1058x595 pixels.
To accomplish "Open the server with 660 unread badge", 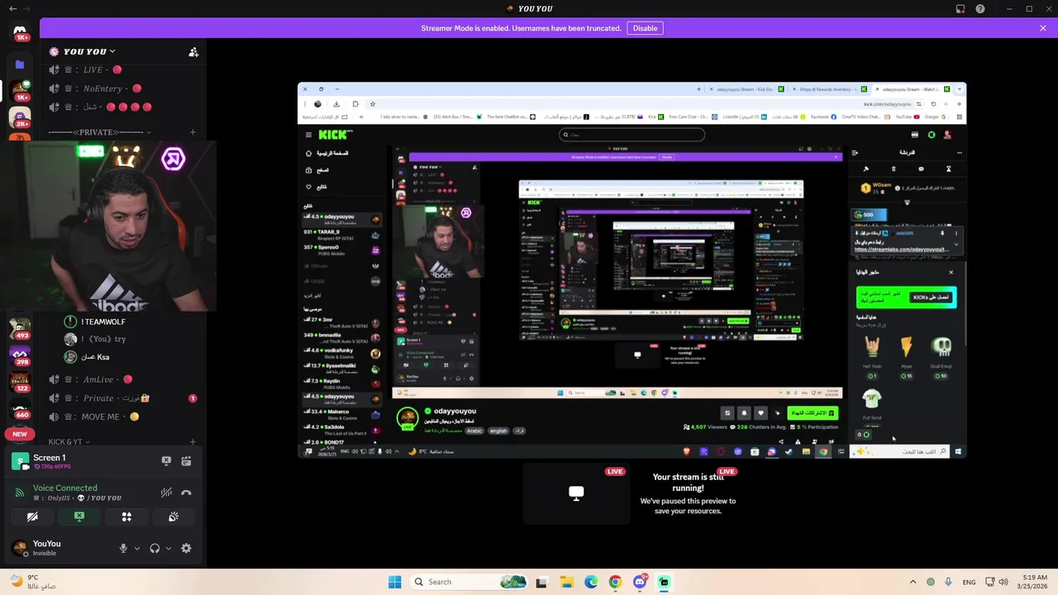I will pos(20,409).
